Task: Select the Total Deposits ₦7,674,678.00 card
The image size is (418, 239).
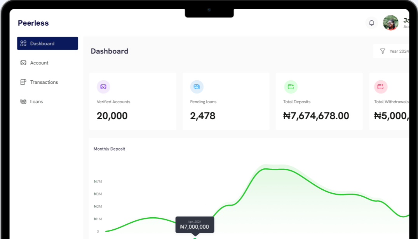Action: [319, 101]
